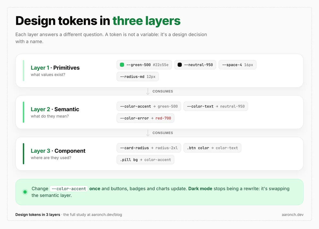Click the black swatch beside --neutral-950
This screenshot has height=229, width=319.
(x=180, y=65)
